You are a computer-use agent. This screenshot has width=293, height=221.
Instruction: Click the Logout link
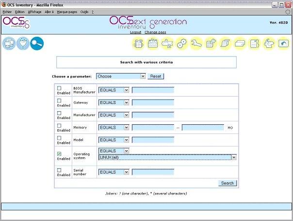point(135,32)
